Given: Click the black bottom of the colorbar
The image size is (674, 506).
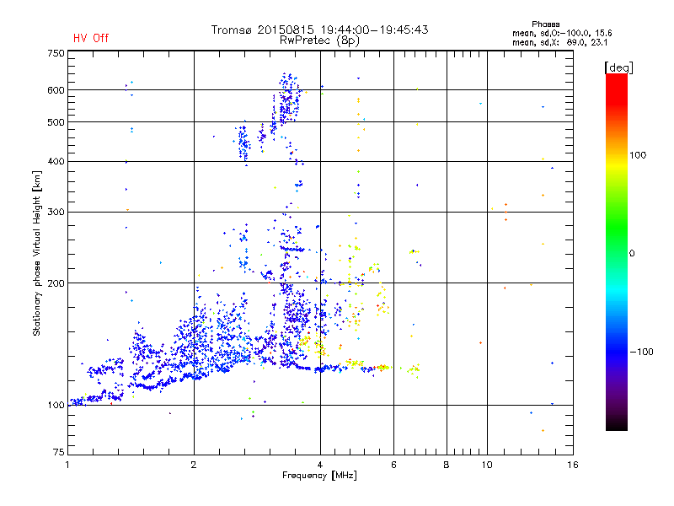Looking at the screenshot, I should coord(617,424).
